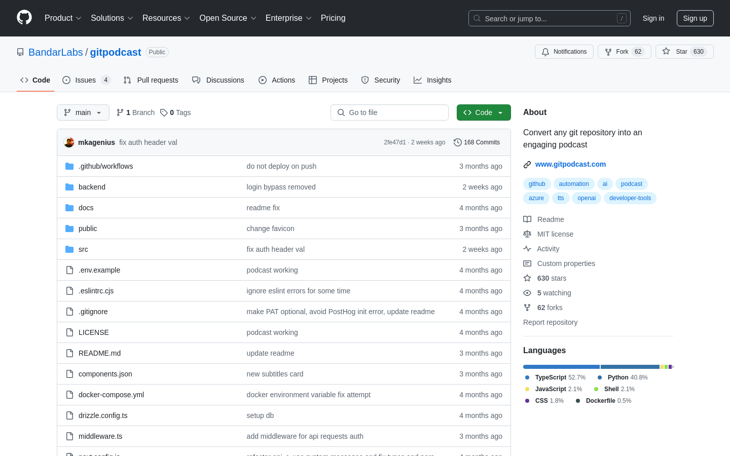730x456 pixels.
Task: Click the Report repository link
Action: [x=550, y=322]
